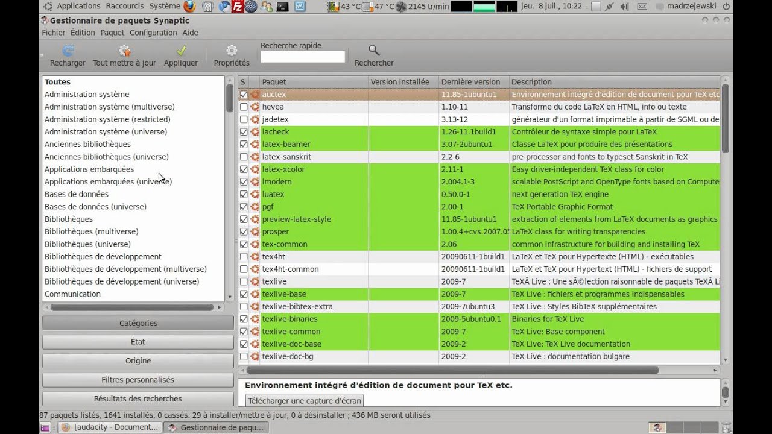Click the package list vertical scrollbar
Screen dimensions: 772x434
[725, 118]
